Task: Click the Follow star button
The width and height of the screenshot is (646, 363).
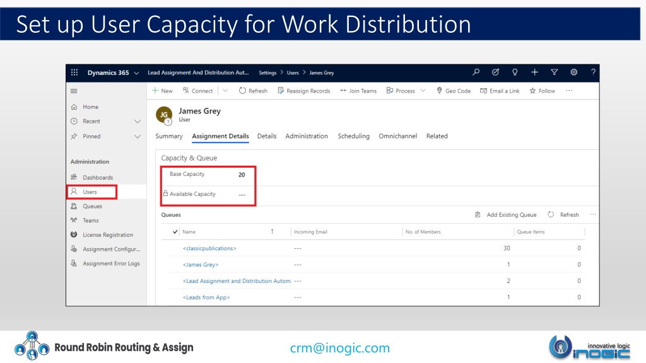Action: tap(542, 91)
